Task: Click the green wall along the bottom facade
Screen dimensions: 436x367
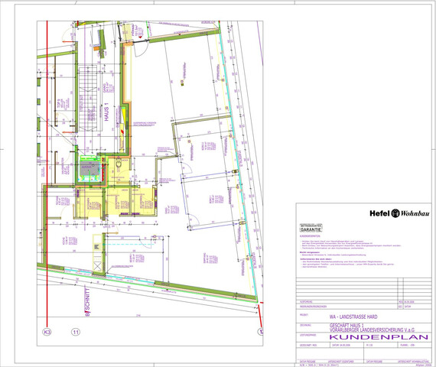Action: [205, 291]
